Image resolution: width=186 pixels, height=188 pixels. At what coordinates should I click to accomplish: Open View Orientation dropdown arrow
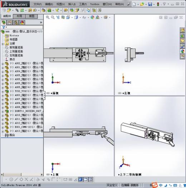point(72,18)
